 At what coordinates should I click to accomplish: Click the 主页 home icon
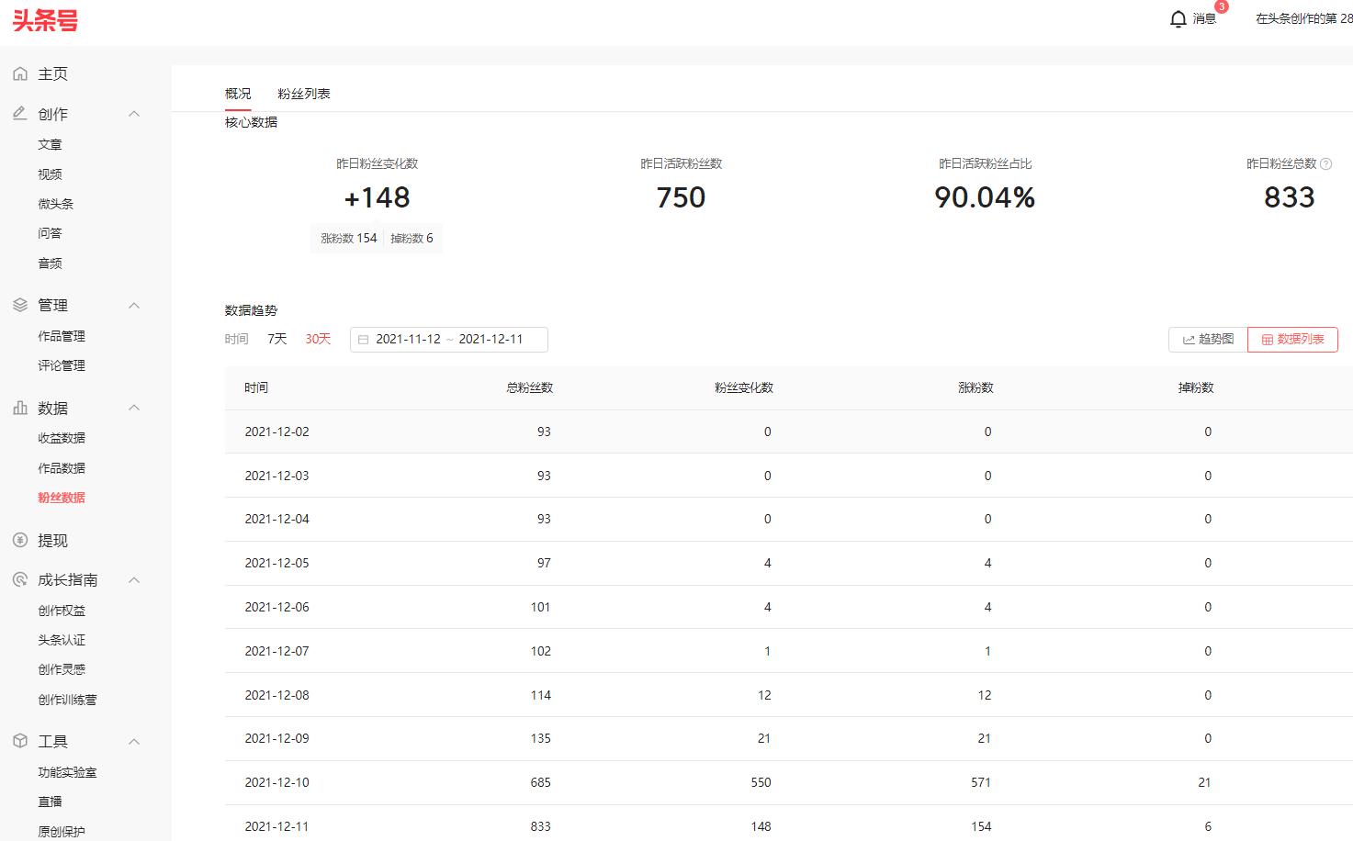click(x=20, y=73)
